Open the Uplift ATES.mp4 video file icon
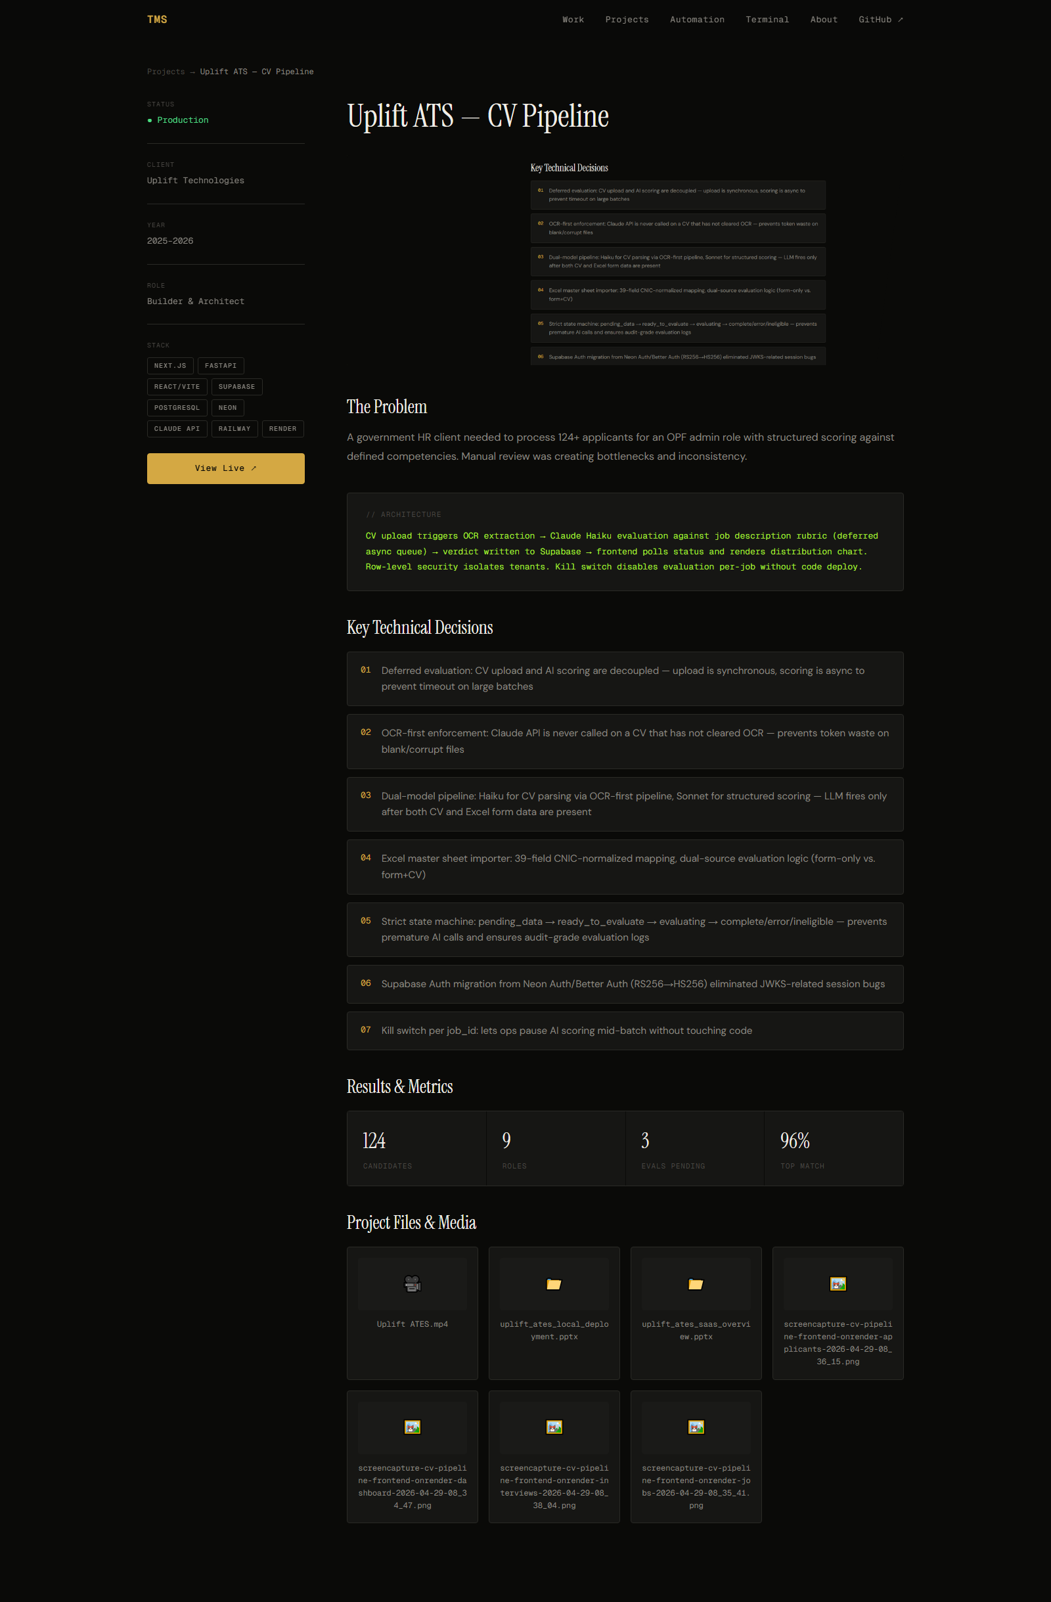 click(x=412, y=1283)
